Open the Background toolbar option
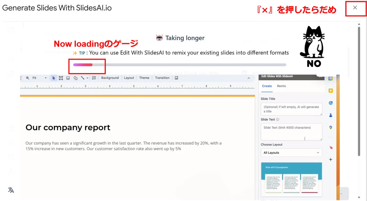Screen dimensions: 367x201 [110, 78]
